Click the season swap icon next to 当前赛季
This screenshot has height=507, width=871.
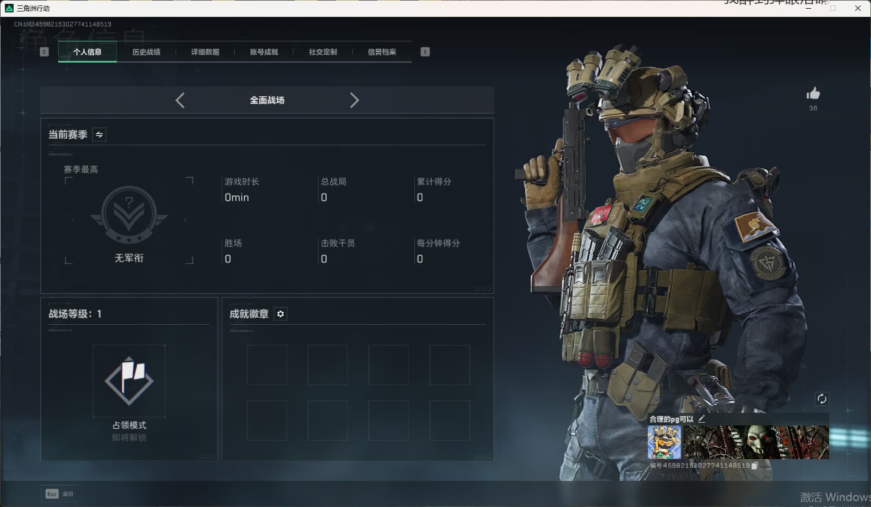[x=99, y=134]
